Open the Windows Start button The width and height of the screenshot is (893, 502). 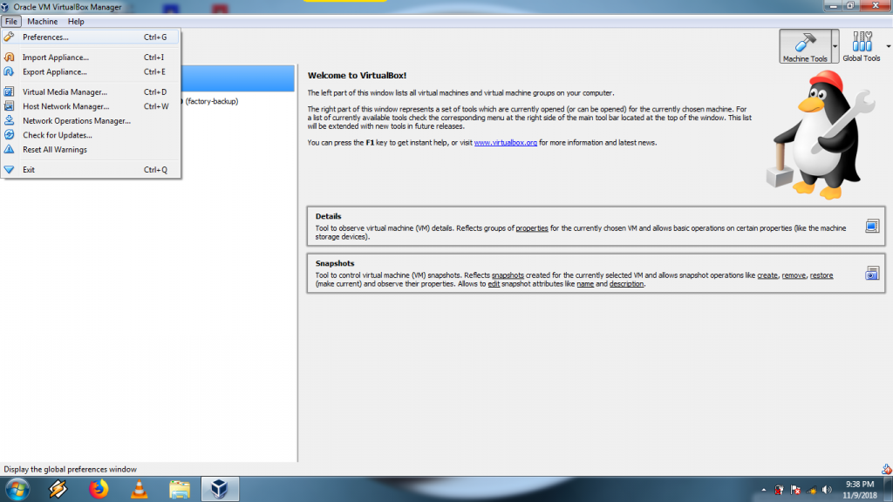(x=17, y=490)
